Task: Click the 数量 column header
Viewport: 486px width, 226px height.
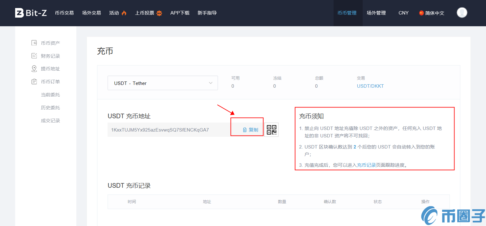Action: (282, 202)
